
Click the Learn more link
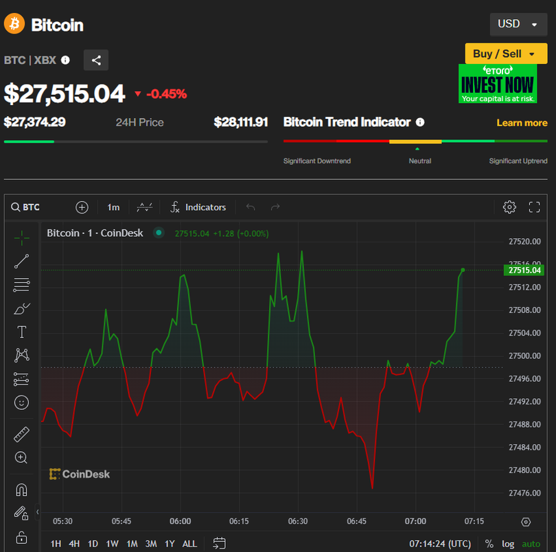(x=522, y=123)
